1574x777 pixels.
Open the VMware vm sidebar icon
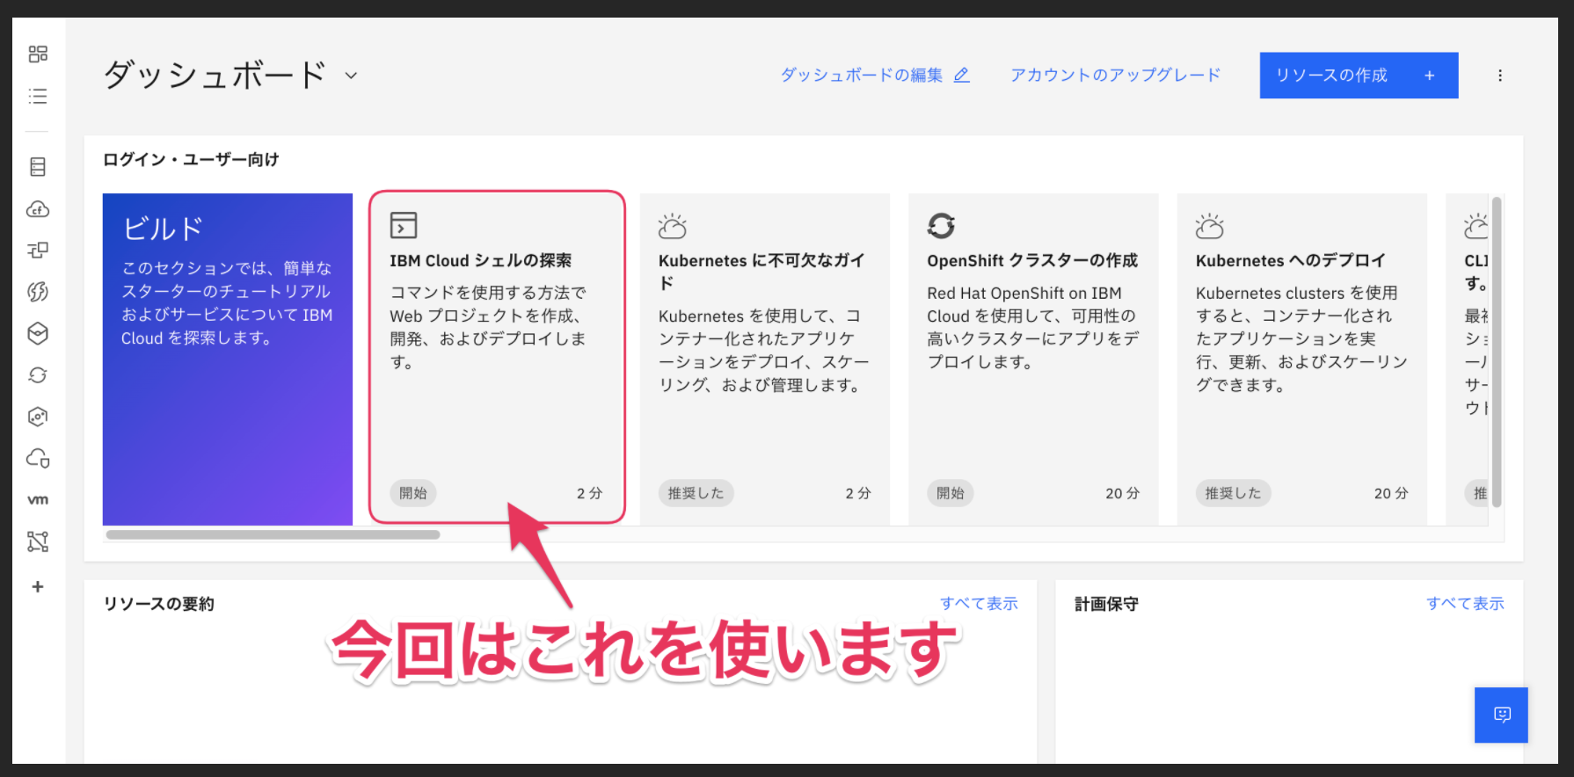(38, 500)
